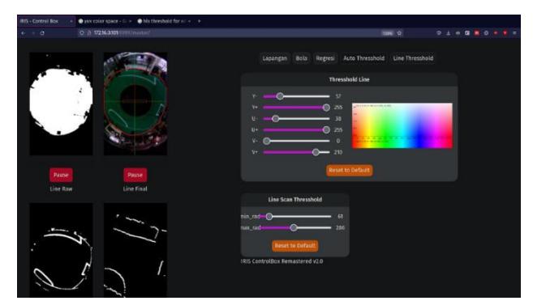
Task: Adjust the V+ slider handle
Action: tap(316, 152)
